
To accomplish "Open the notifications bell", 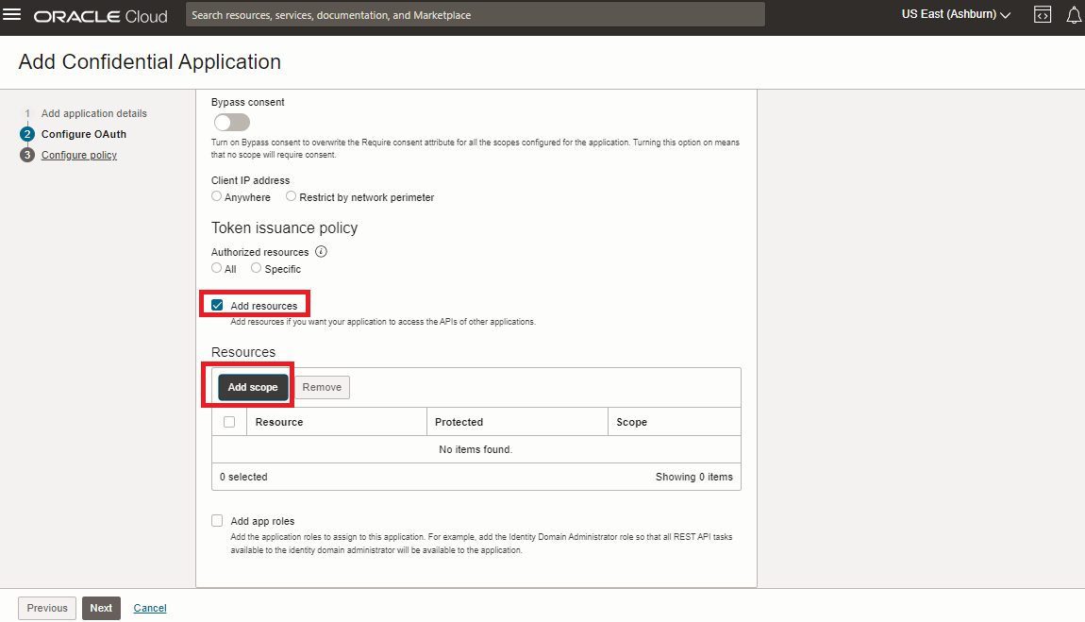I will click(1073, 15).
